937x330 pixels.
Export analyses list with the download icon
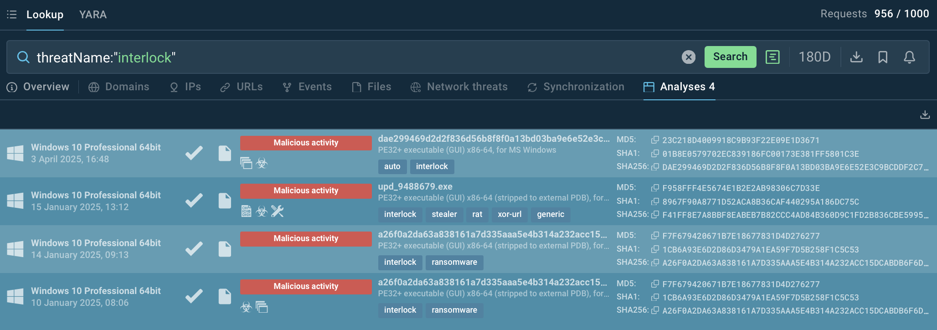tap(925, 114)
